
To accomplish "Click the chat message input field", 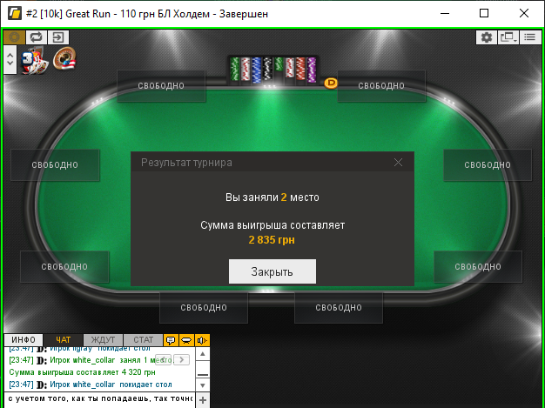I will pyautogui.click(x=99, y=398).
